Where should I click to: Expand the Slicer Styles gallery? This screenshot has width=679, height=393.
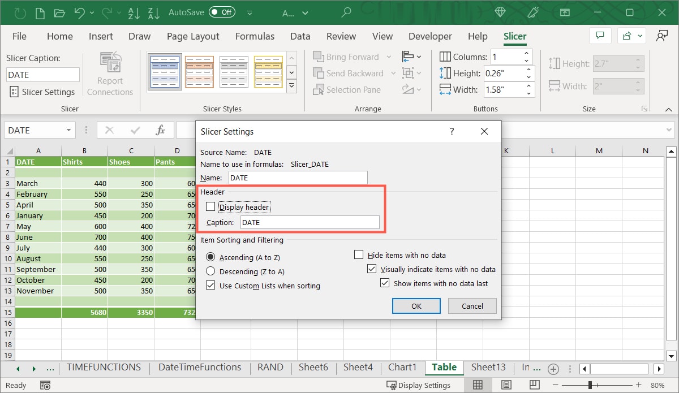(291, 86)
